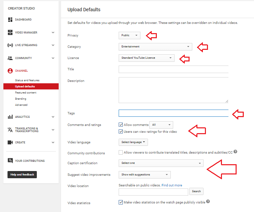
Task: Expand the Video Manager section chevron
Action: (x=53, y=32)
